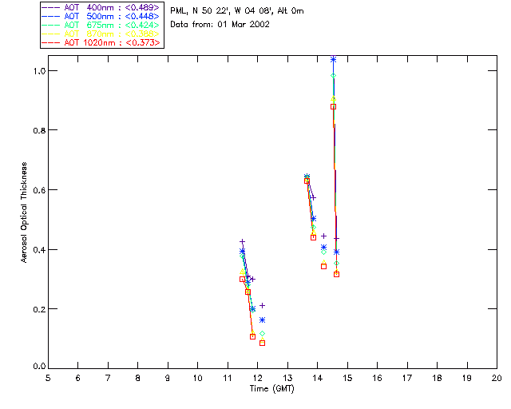Click the x-axis tick label 18
This screenshot has height=409, width=511.
[x=437, y=378]
